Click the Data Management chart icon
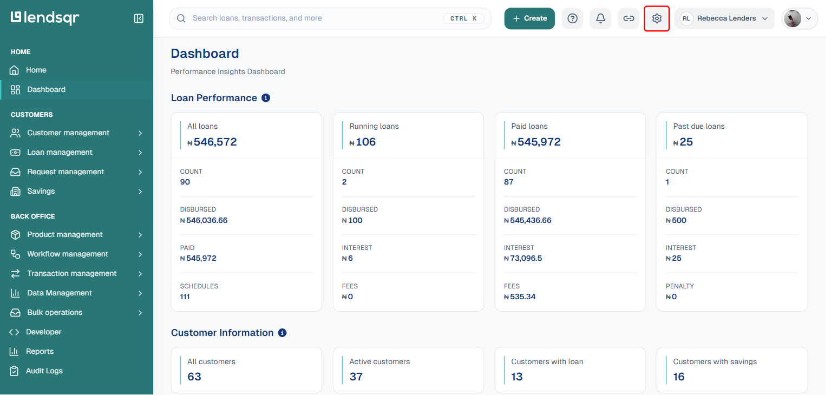 click(15, 293)
